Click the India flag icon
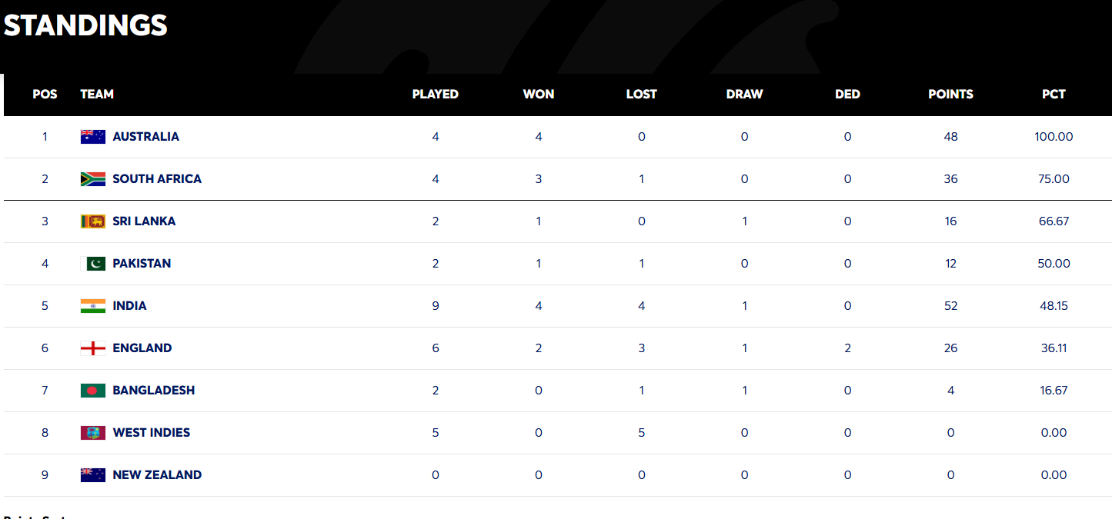 (x=92, y=306)
